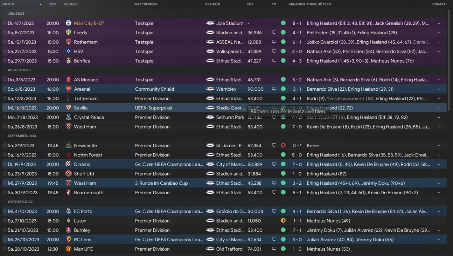Open the Man City B-Elf opponent name
This screenshot has height=256, width=453.
click(89, 23)
